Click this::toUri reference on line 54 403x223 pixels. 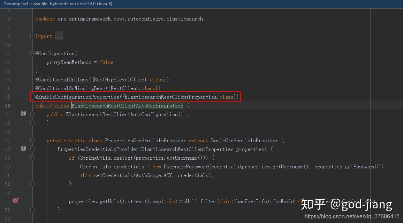pos(179,202)
